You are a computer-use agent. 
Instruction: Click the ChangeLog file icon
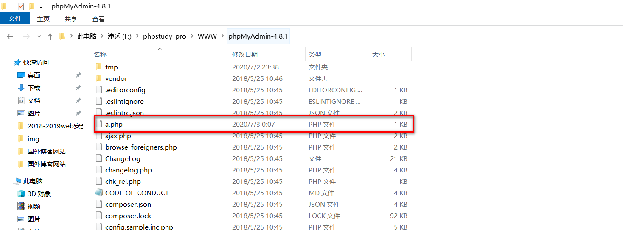(98, 158)
